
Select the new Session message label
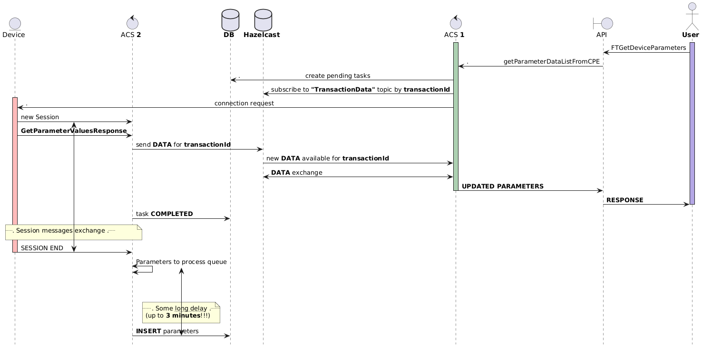(x=40, y=117)
